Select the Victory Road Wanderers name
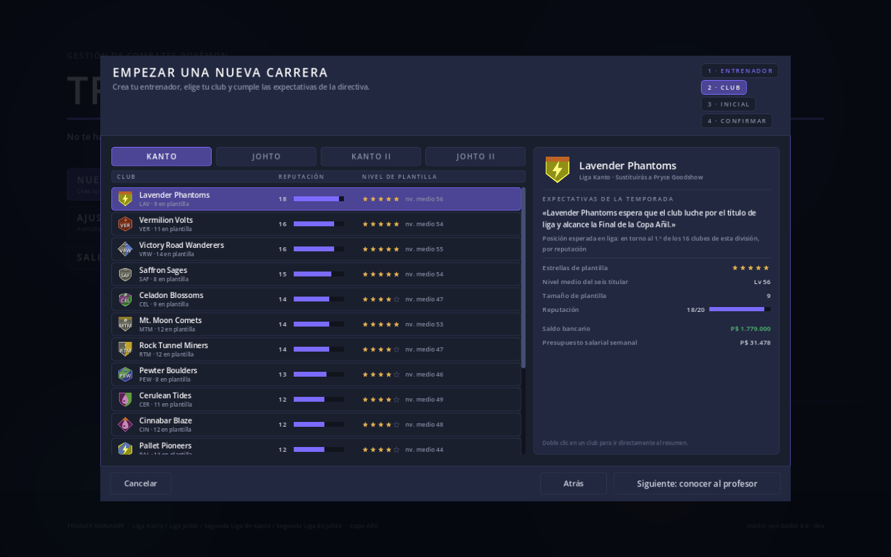The height and width of the screenshot is (557, 891). click(x=182, y=245)
